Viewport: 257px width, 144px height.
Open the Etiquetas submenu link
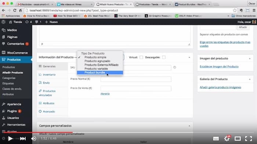coord(8,84)
